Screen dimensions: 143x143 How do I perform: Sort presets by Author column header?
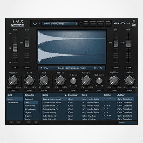(x=127, y=95)
